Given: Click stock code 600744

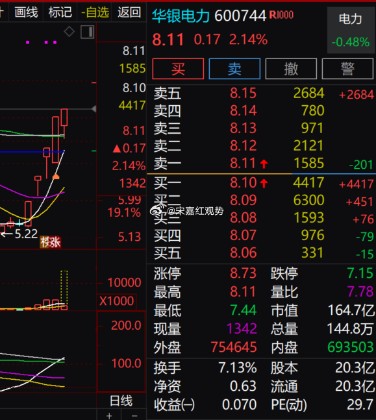Looking at the screenshot, I should tap(240, 16).
